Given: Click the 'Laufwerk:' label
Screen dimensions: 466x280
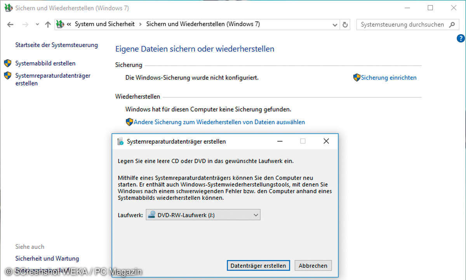Looking at the screenshot, I should point(130,215).
